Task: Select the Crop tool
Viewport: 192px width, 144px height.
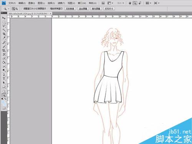Action: pos(4,34)
